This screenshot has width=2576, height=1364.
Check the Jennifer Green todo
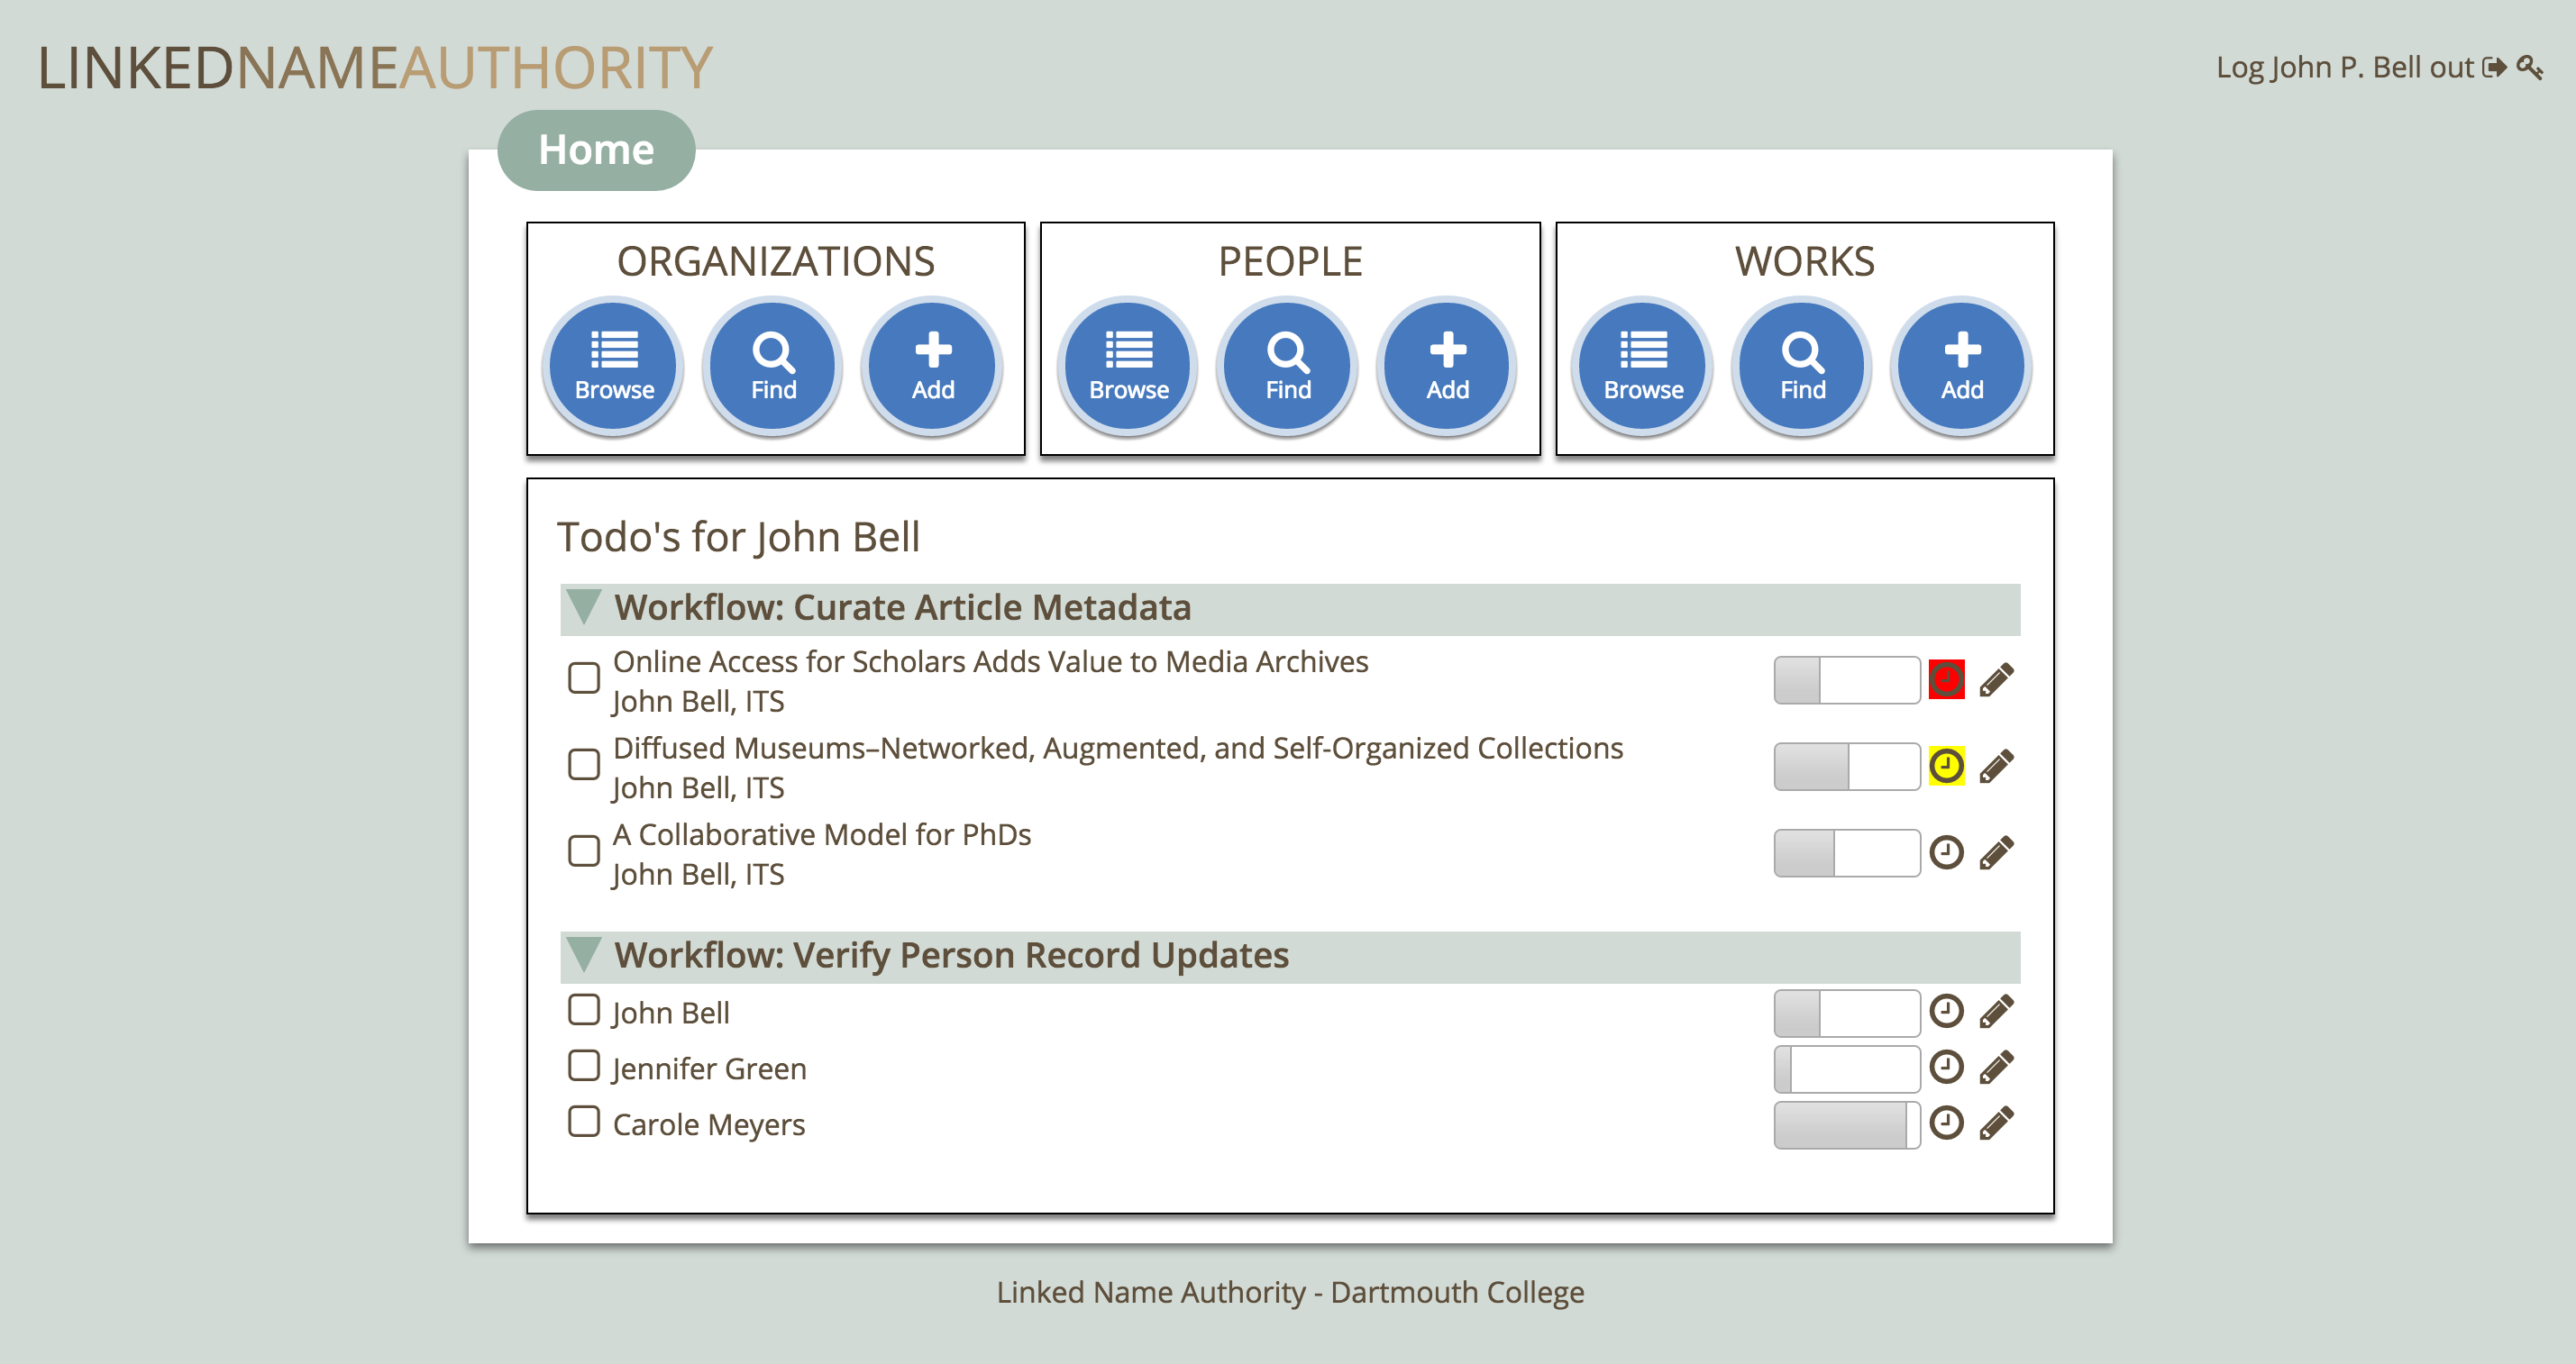[584, 1065]
